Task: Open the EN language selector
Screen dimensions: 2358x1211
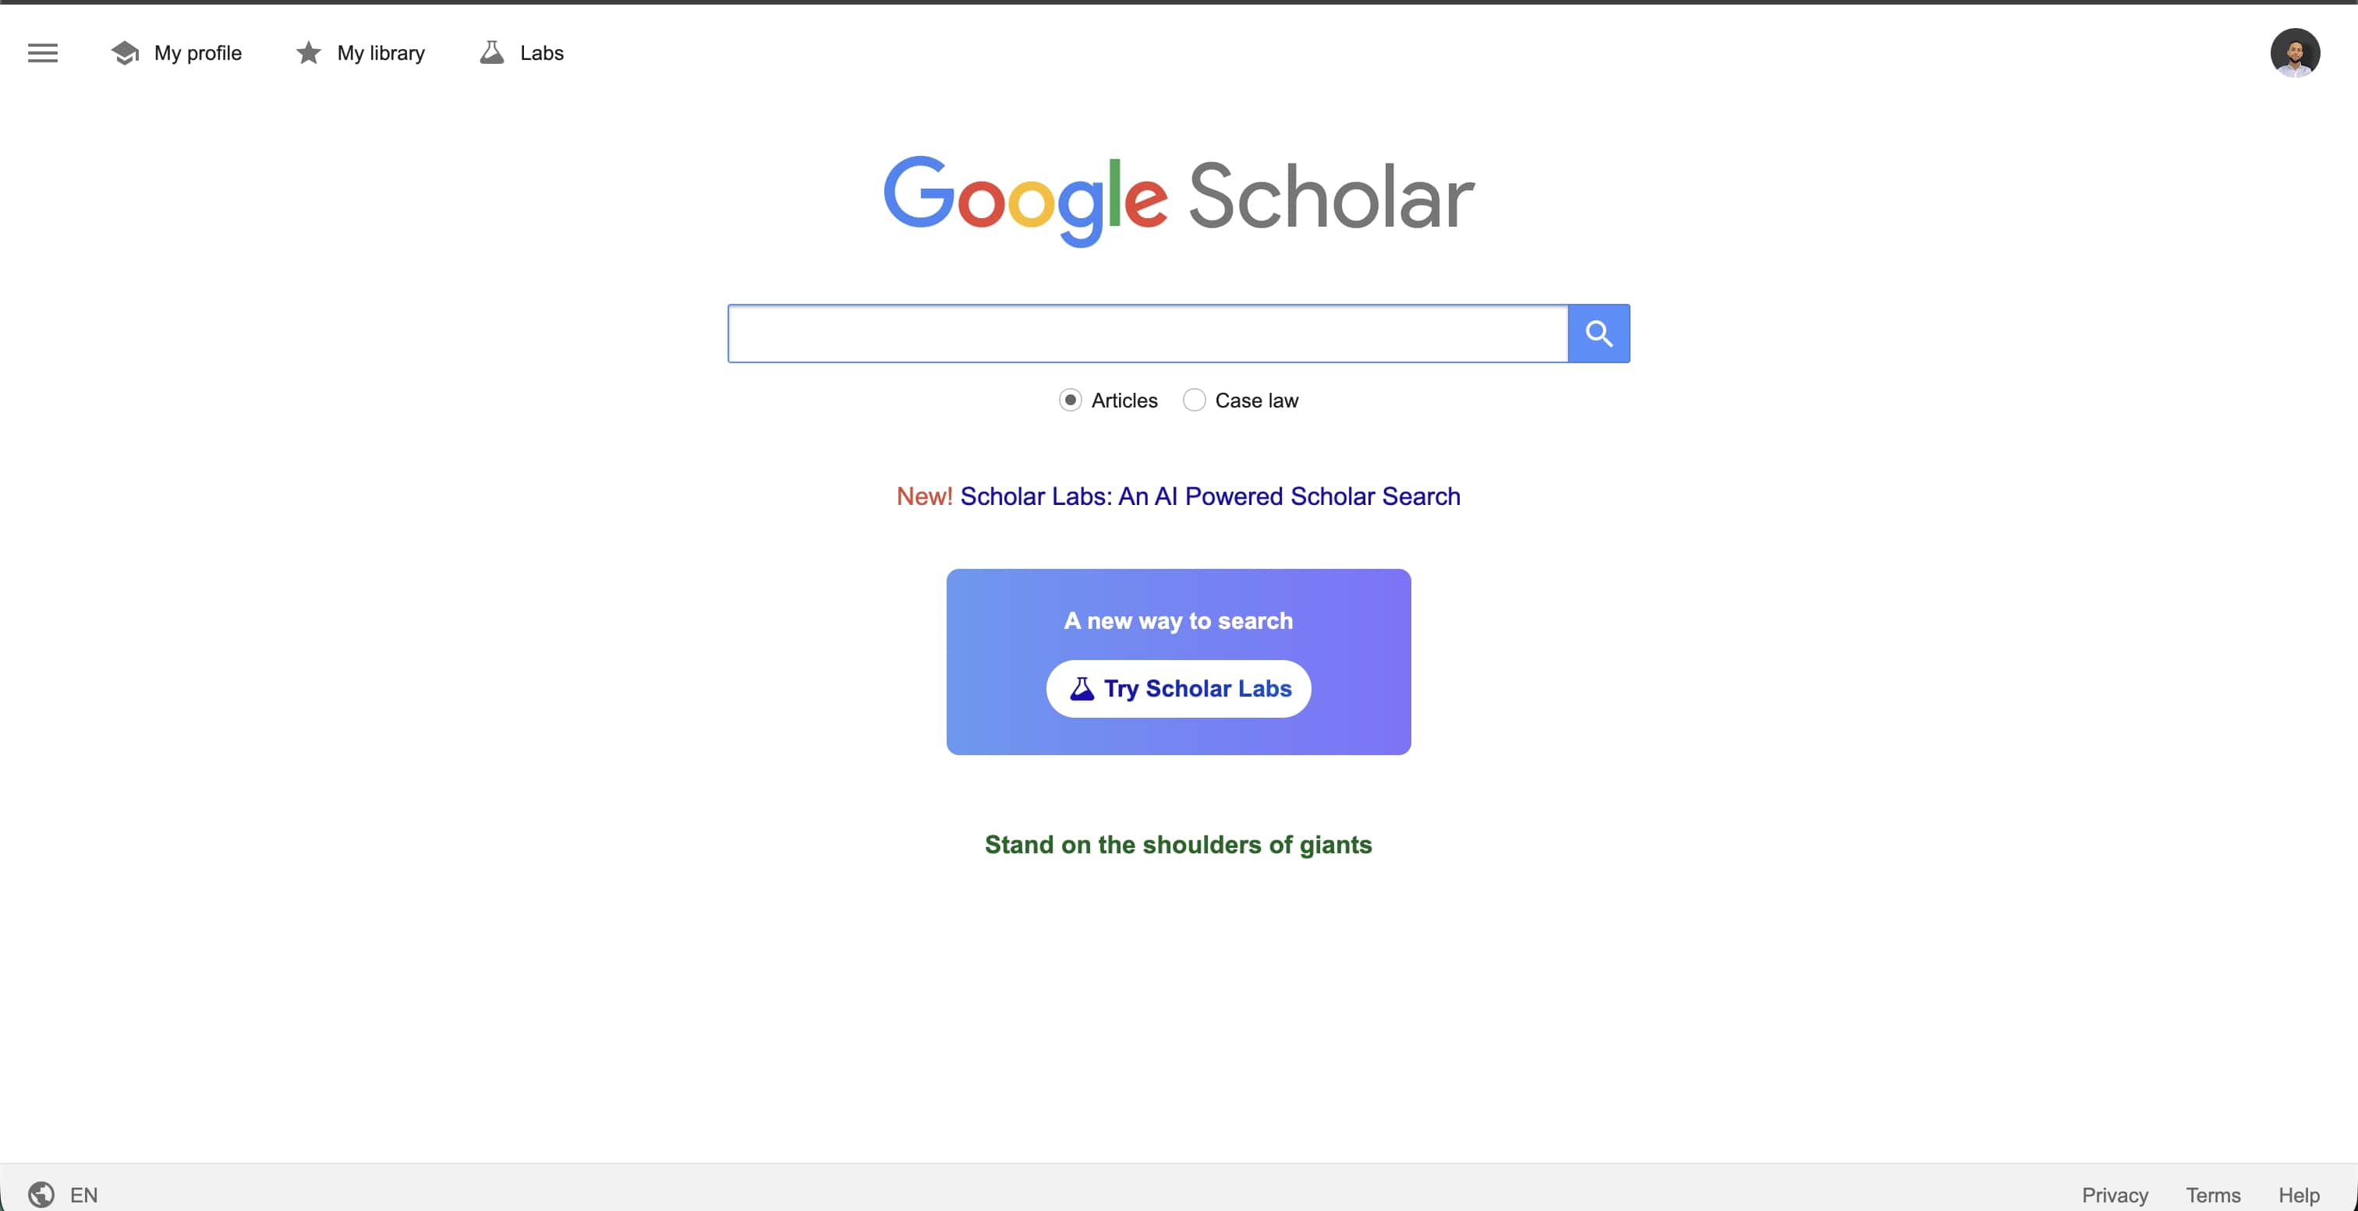Action: (x=83, y=1195)
